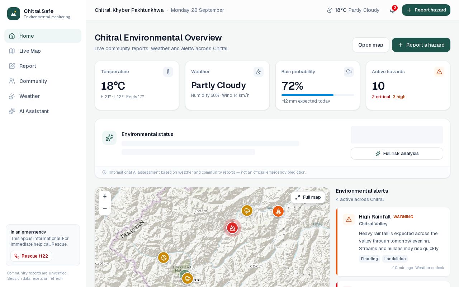459x287 pixels.
Task: Open the notifications bell icon
Action: click(392, 10)
